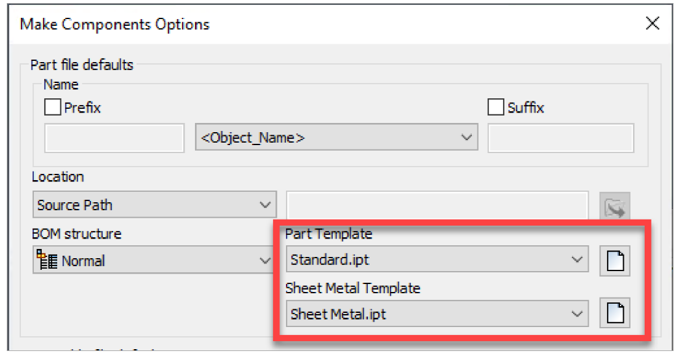Enable the Prefix checkbox
Screen dimensions: 692x359
pos(53,108)
